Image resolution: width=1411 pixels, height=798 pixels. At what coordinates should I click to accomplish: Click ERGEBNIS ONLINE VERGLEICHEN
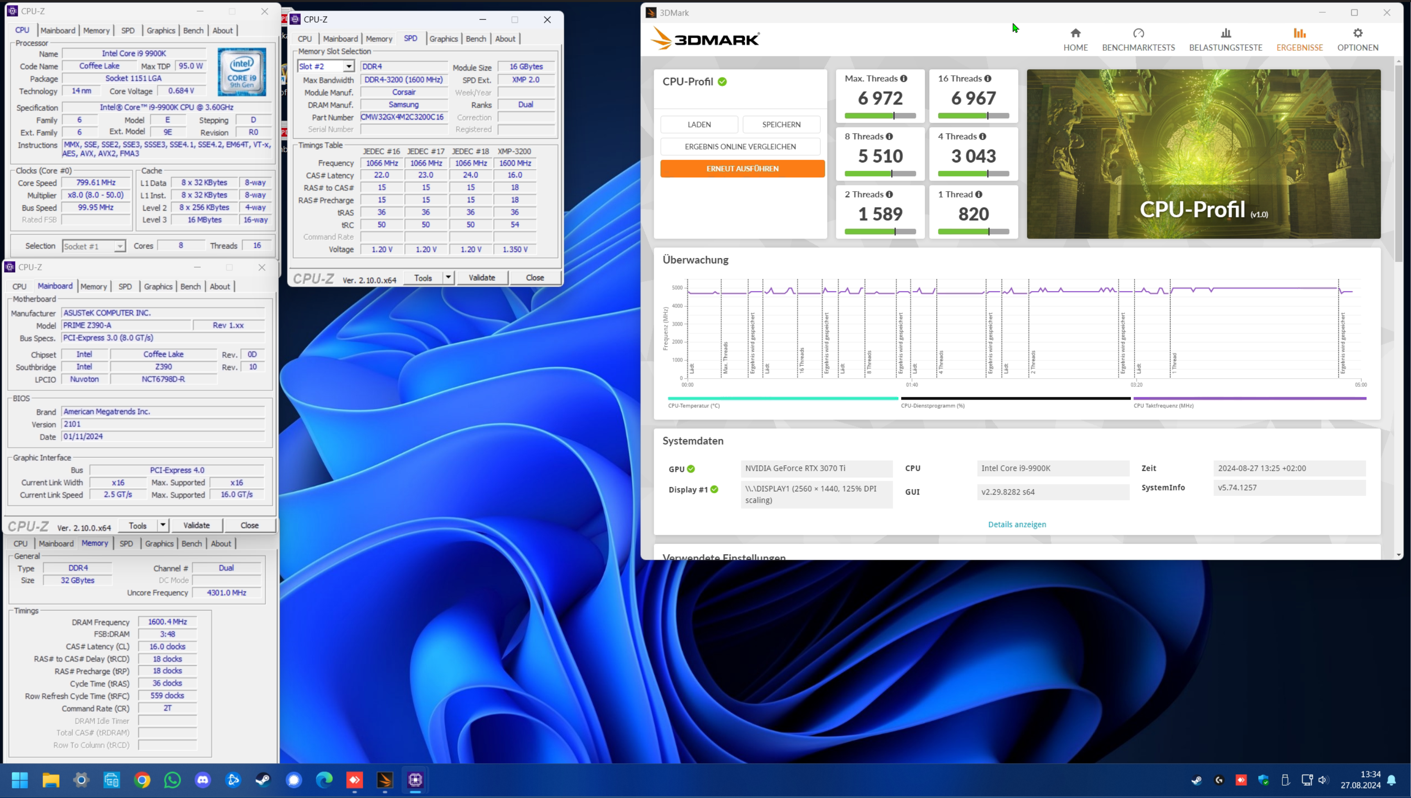740,146
